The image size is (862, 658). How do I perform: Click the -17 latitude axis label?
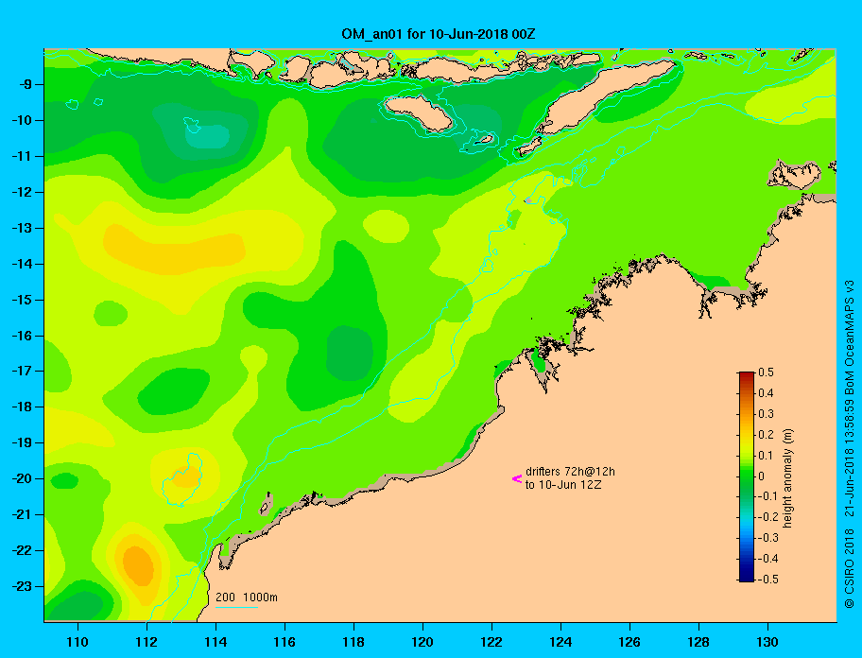click(21, 372)
